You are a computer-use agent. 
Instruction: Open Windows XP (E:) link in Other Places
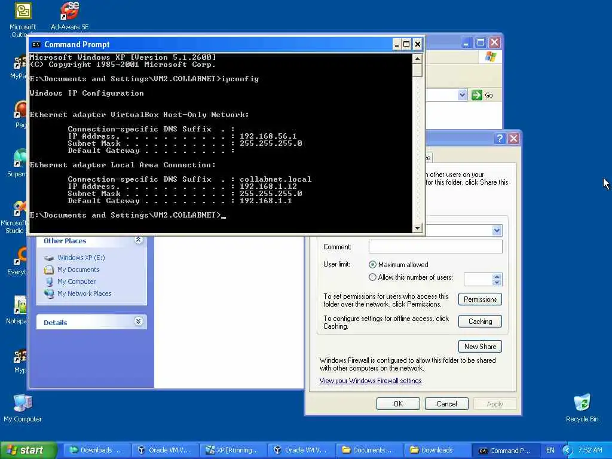(x=81, y=258)
